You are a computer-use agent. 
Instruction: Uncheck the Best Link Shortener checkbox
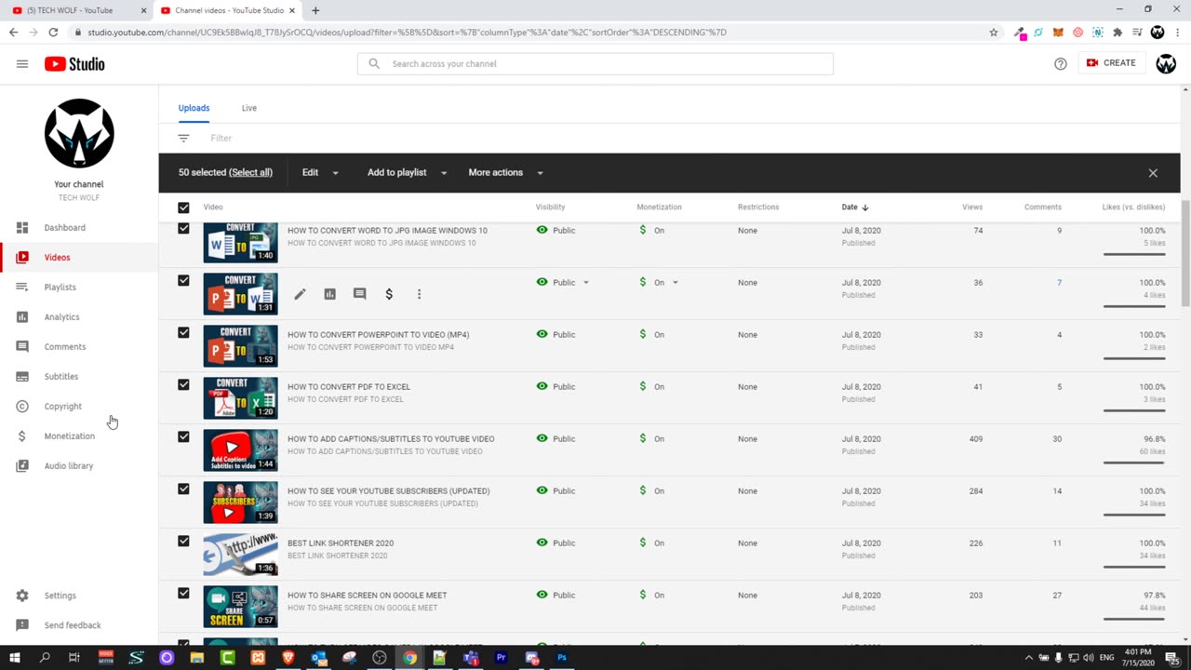(x=183, y=541)
